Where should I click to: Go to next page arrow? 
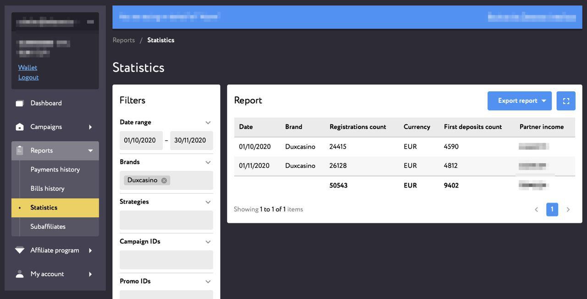[568, 210]
